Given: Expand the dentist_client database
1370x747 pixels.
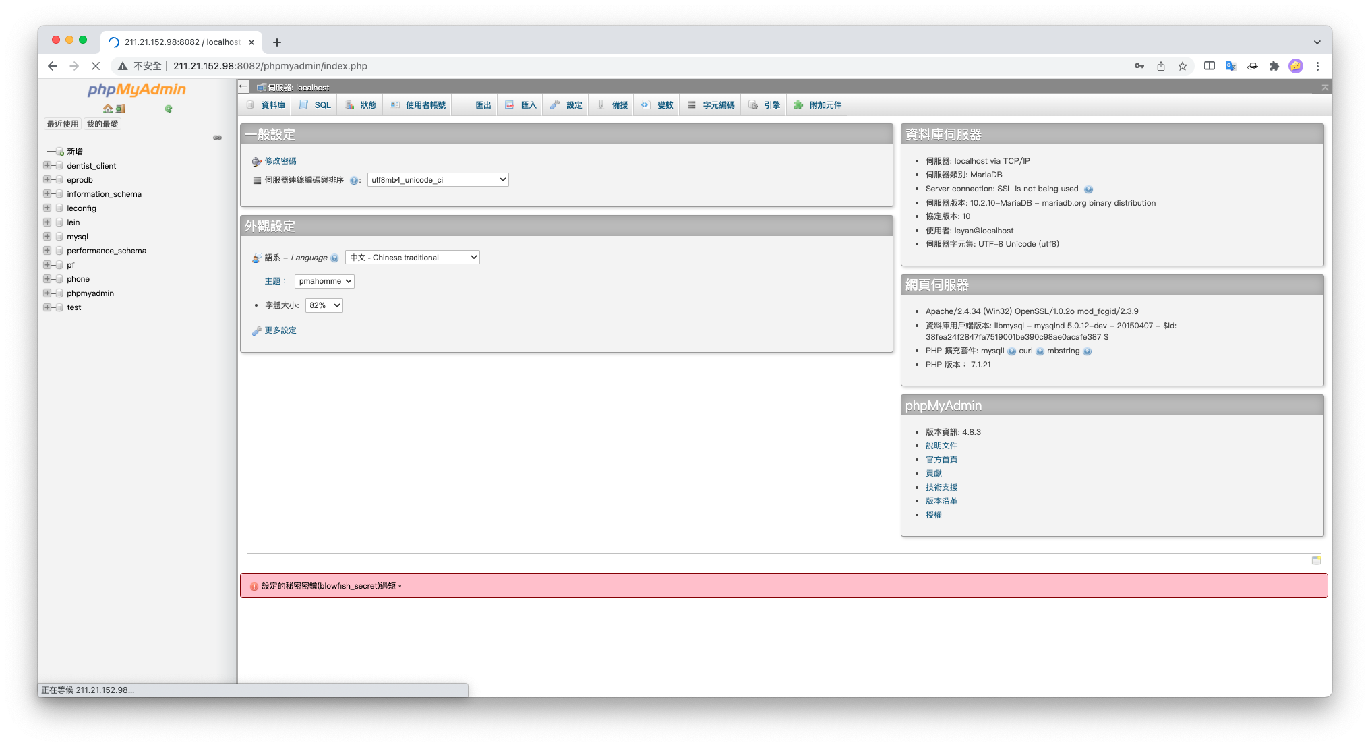Looking at the screenshot, I should 47,166.
